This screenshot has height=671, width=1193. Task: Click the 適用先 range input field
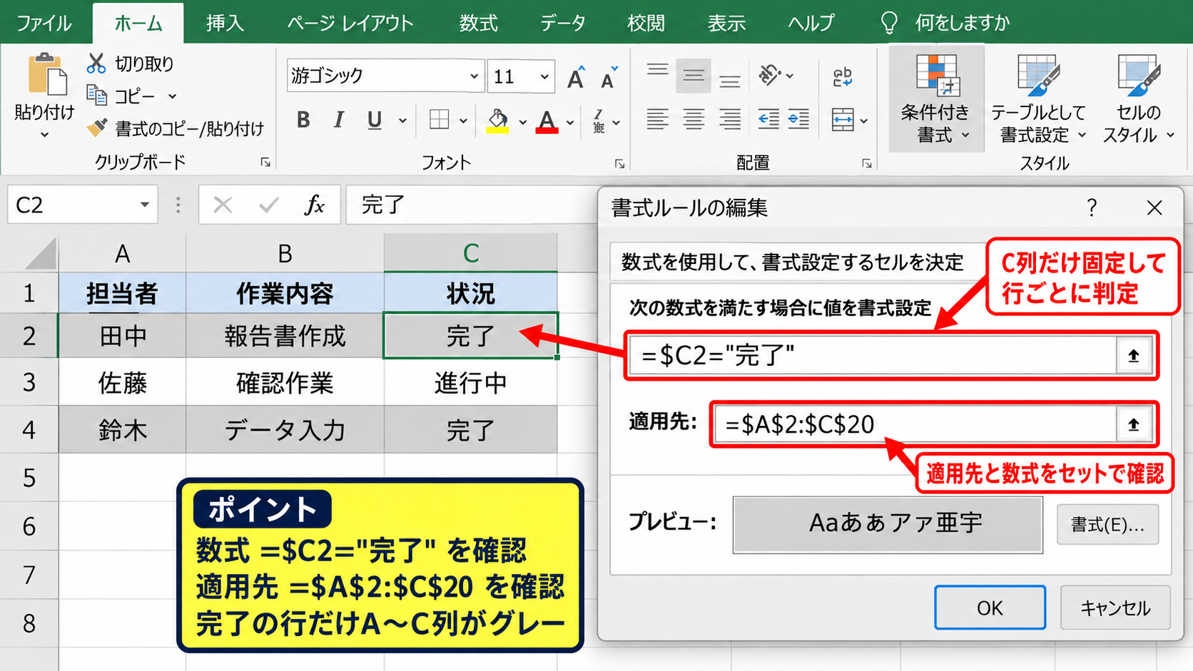click(915, 424)
